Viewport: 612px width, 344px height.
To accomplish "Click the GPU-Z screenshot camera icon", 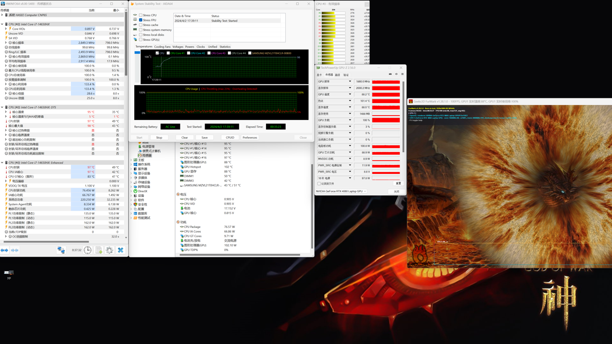I will pyautogui.click(x=390, y=74).
